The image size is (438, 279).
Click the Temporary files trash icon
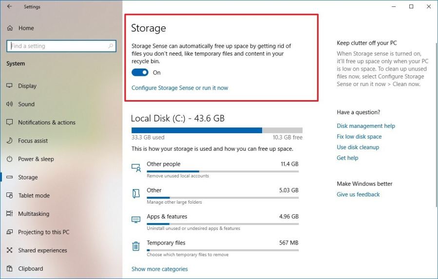pos(136,246)
